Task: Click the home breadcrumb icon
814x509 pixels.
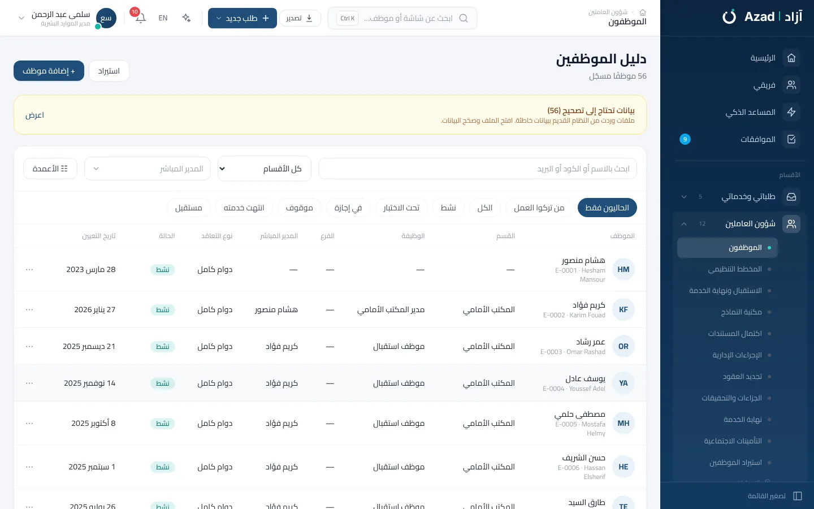Action: (642, 12)
